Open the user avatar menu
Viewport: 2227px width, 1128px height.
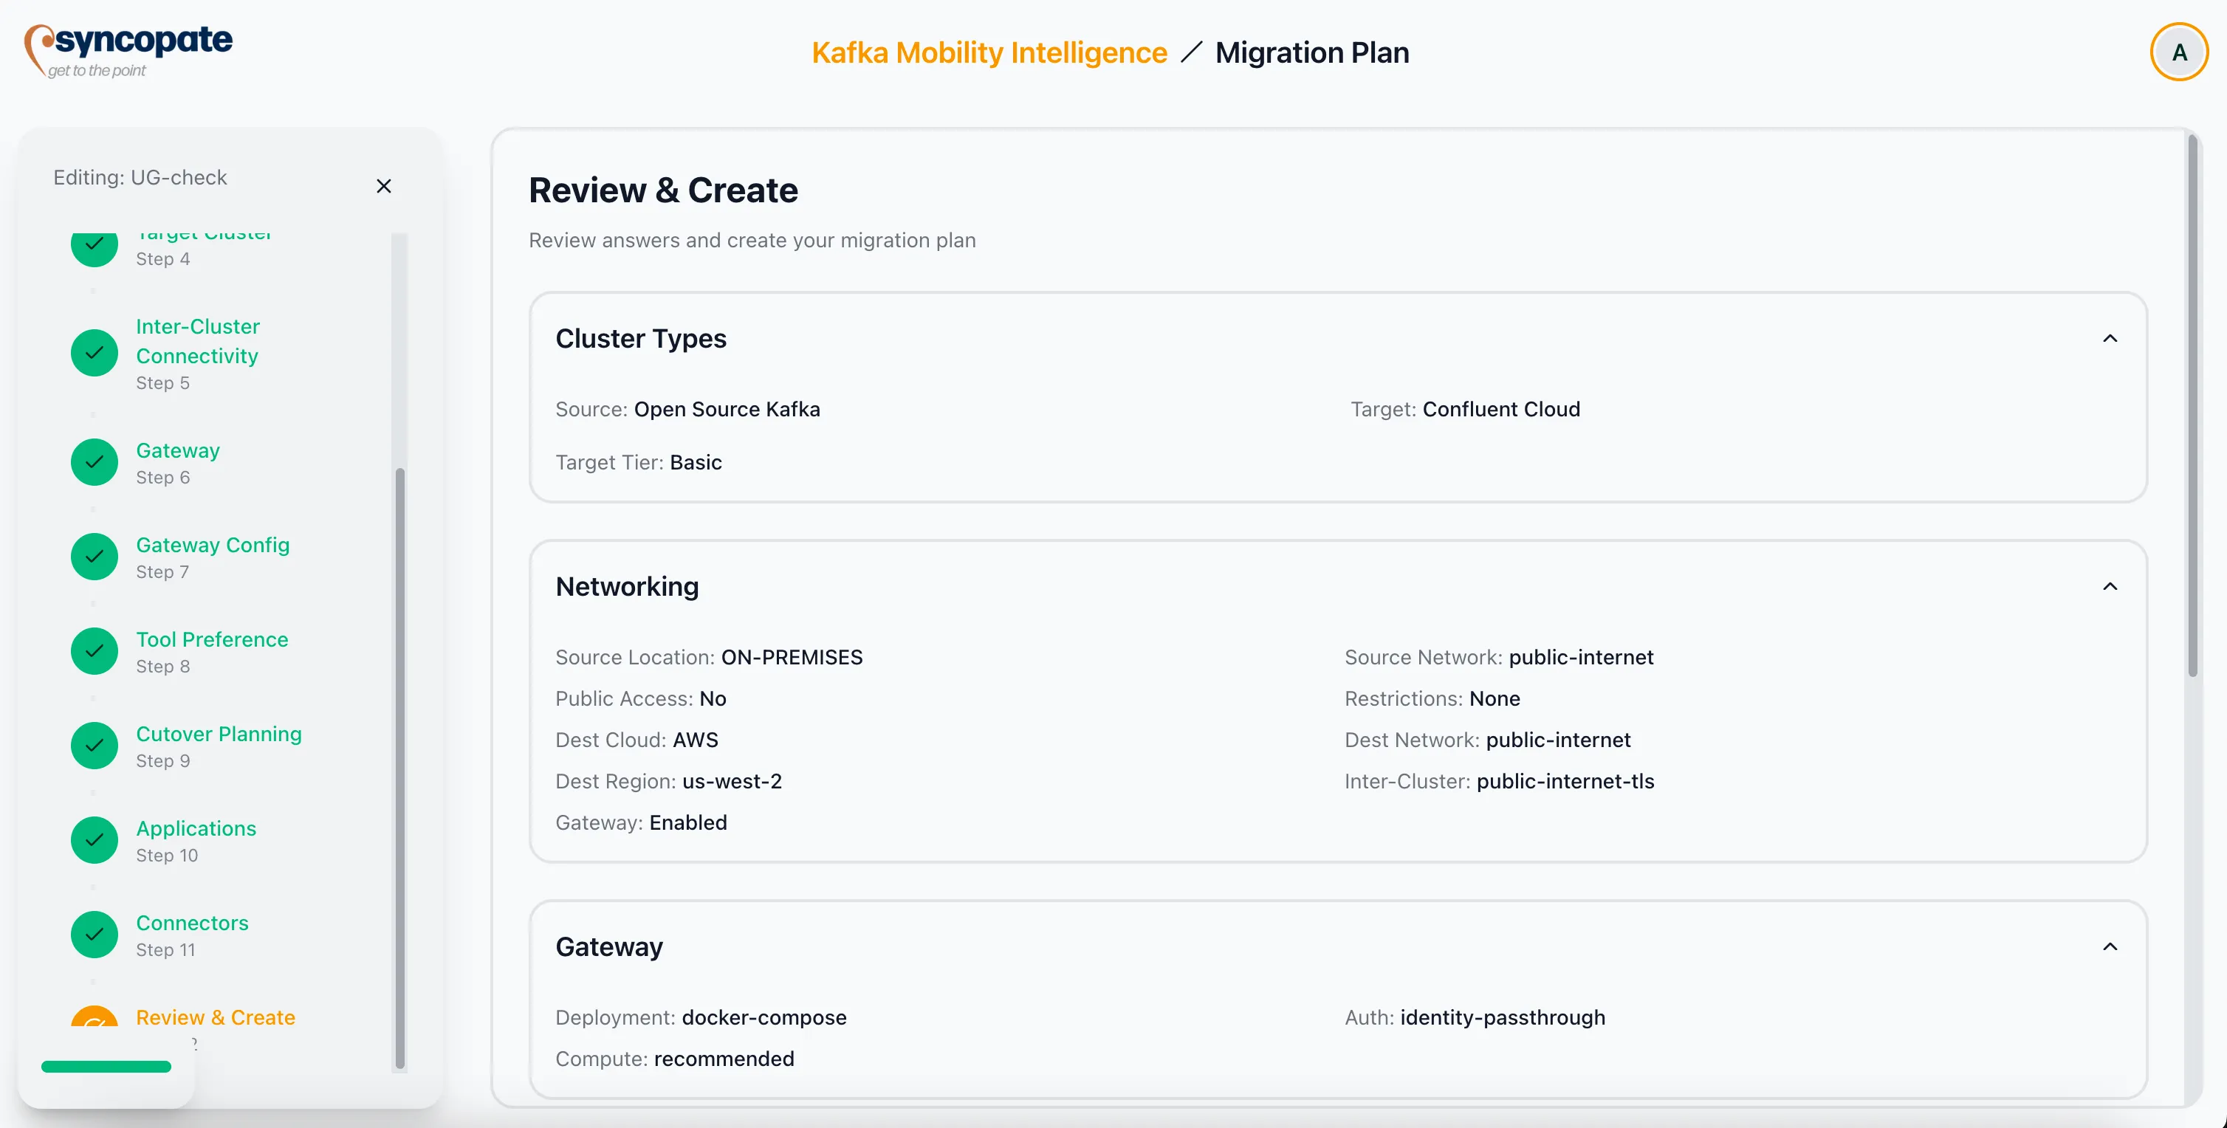click(2178, 52)
